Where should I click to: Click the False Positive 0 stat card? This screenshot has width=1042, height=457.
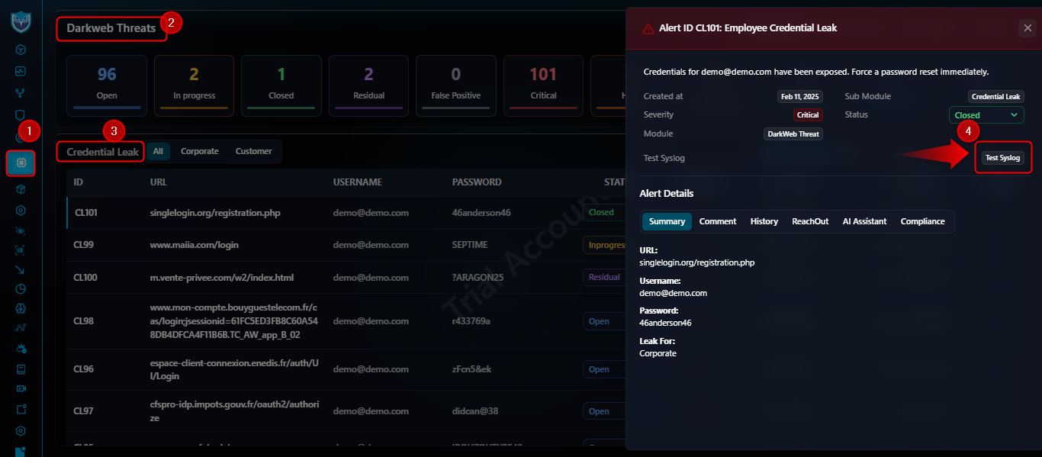455,85
